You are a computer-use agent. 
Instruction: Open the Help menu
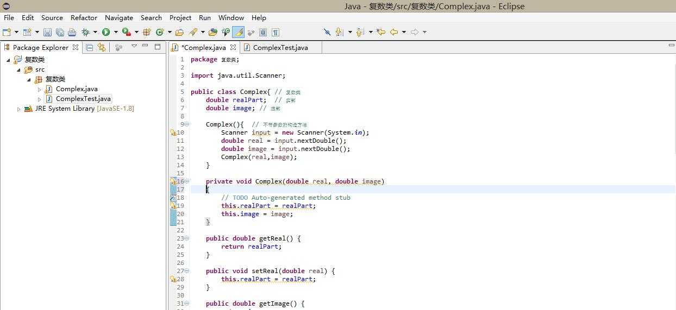click(259, 17)
